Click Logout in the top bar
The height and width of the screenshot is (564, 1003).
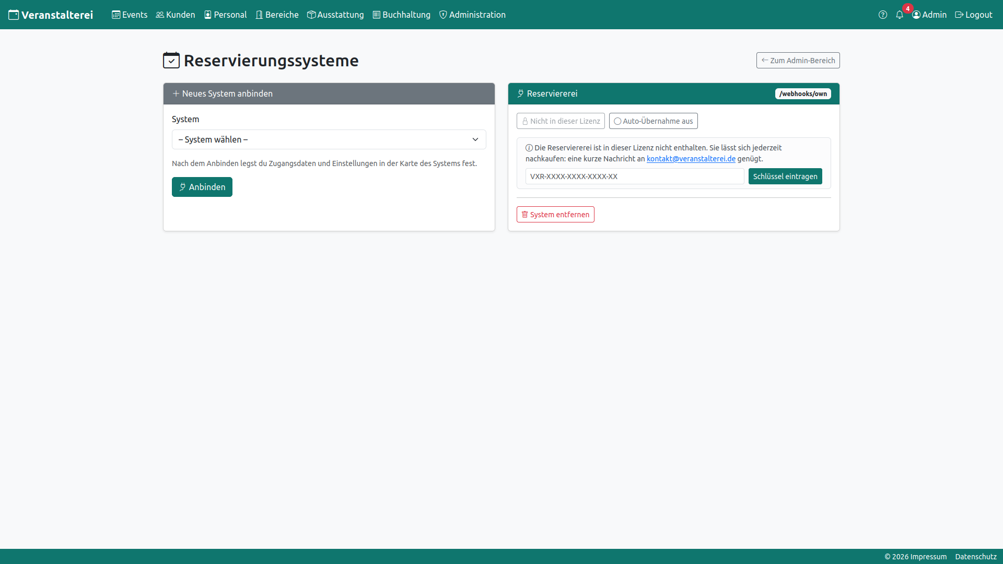[x=974, y=15]
